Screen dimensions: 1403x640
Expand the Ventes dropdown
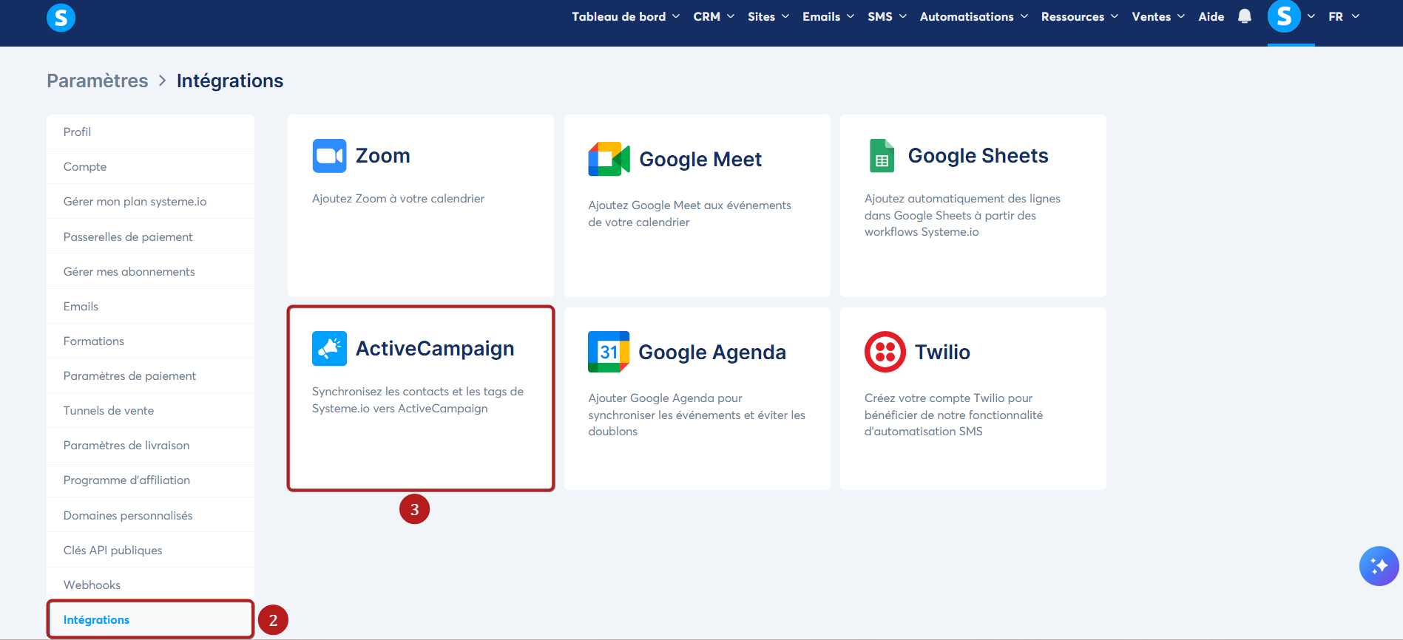coord(1158,16)
